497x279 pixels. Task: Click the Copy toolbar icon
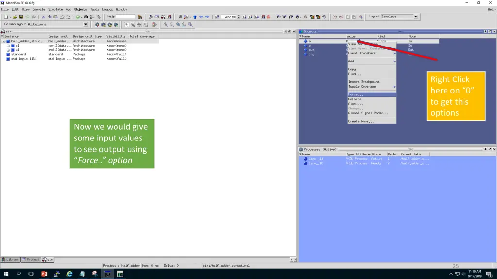pyautogui.click(x=50, y=17)
